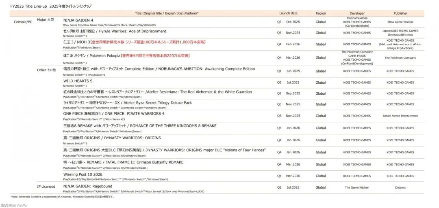439x208 pixels.
Task: Click the 'Global' region of Winning Post 10 2026
Action: pyautogui.click(x=321, y=176)
